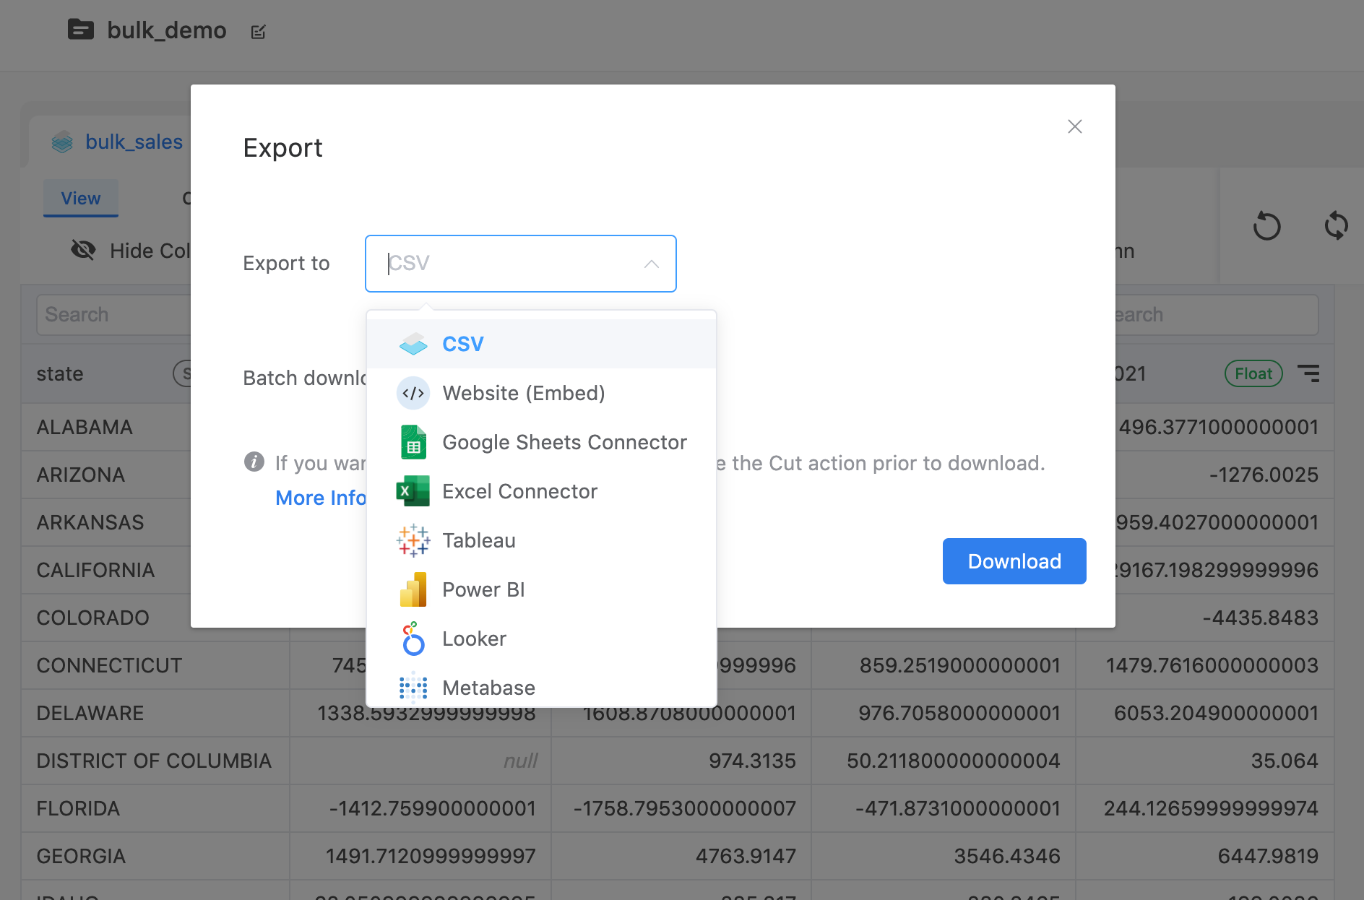Select the DISTRICT OF COLUMBIA cell

point(154,761)
